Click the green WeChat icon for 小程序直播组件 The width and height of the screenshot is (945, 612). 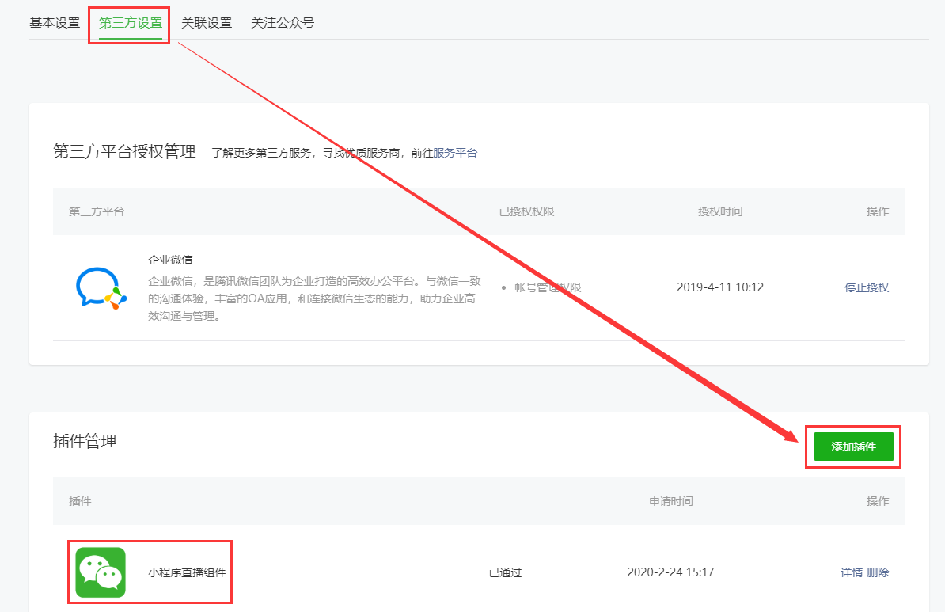101,572
